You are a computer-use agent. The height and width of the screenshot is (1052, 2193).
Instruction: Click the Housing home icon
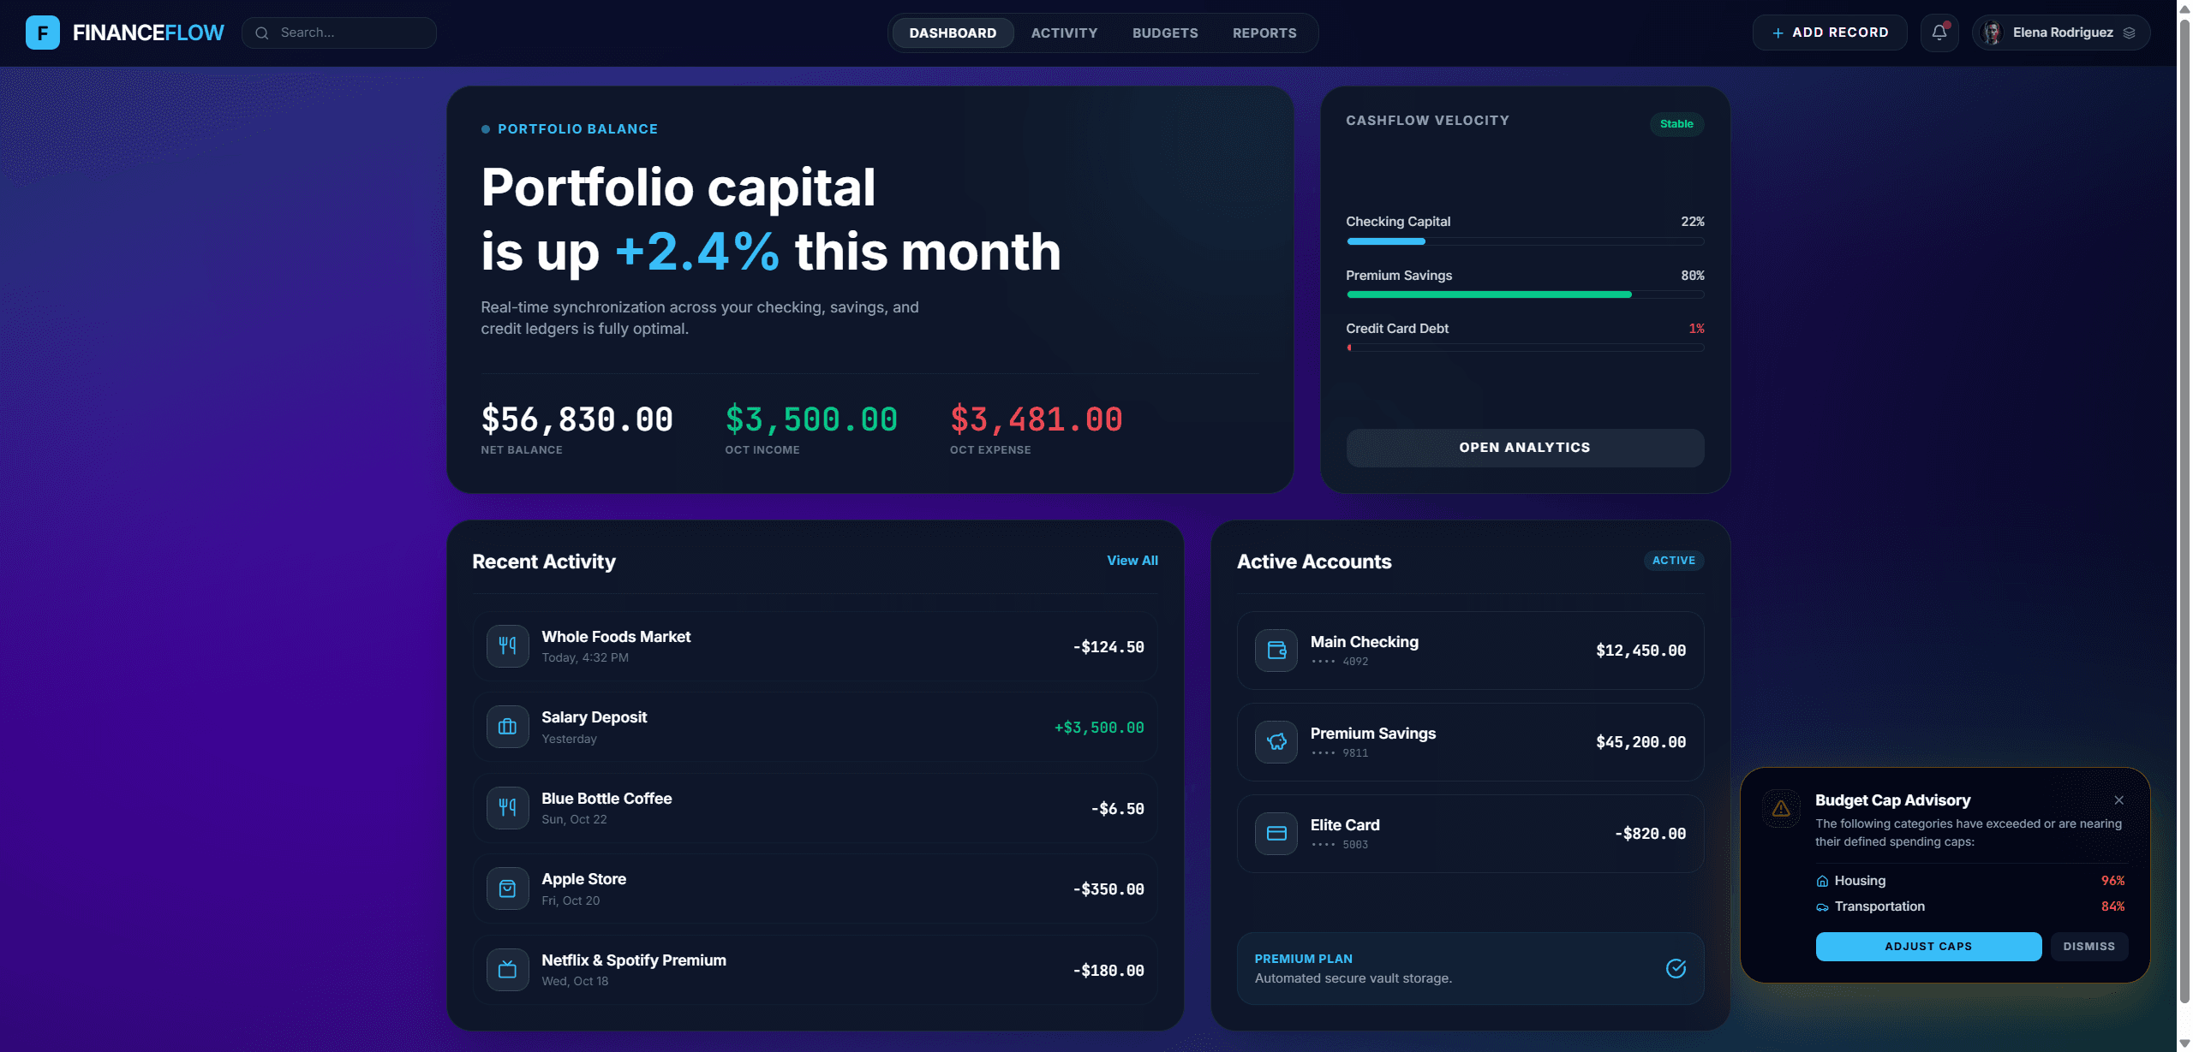[1822, 881]
